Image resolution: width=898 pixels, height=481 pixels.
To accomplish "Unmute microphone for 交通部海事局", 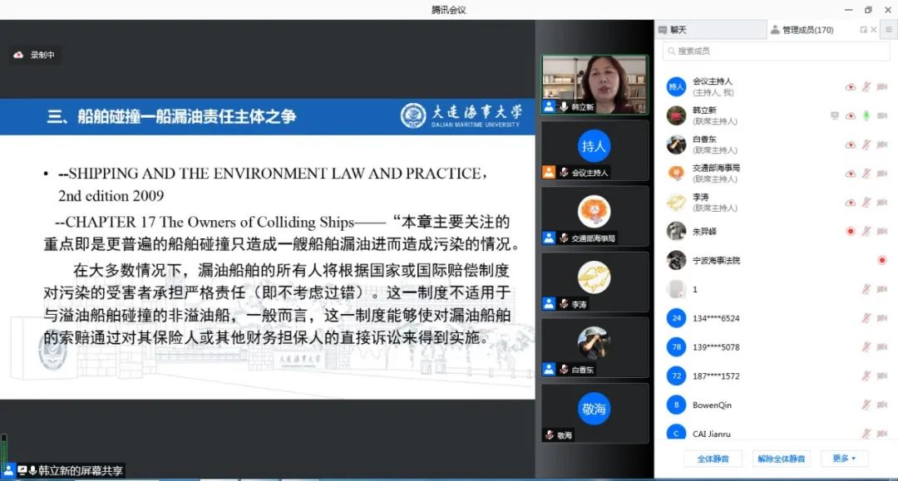I will 866,174.
